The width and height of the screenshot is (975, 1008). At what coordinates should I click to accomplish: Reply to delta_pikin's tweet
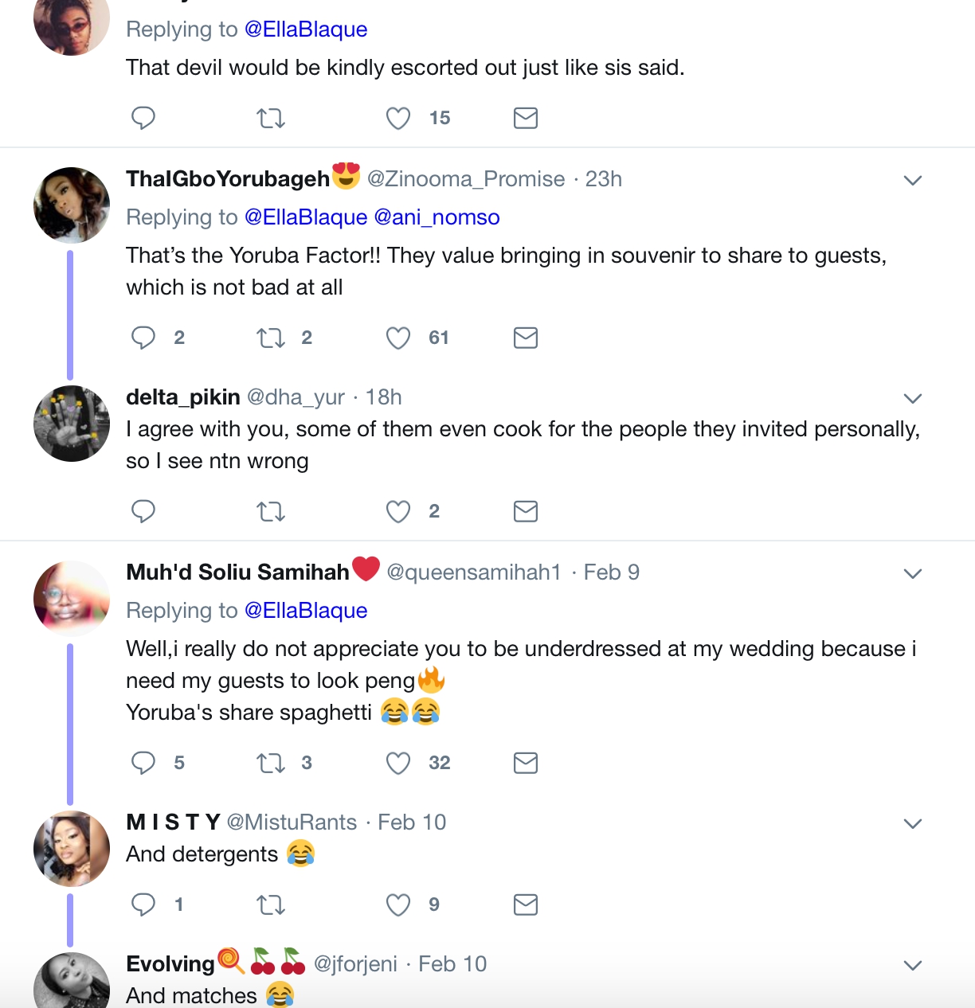143,511
